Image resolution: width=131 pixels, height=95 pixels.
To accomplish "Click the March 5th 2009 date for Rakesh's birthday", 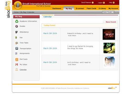I will tap(50, 33).
